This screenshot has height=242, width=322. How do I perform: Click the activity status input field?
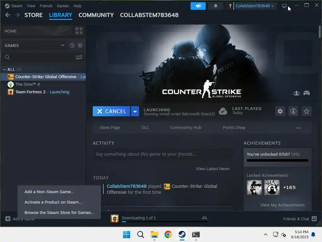pyautogui.click(x=163, y=154)
